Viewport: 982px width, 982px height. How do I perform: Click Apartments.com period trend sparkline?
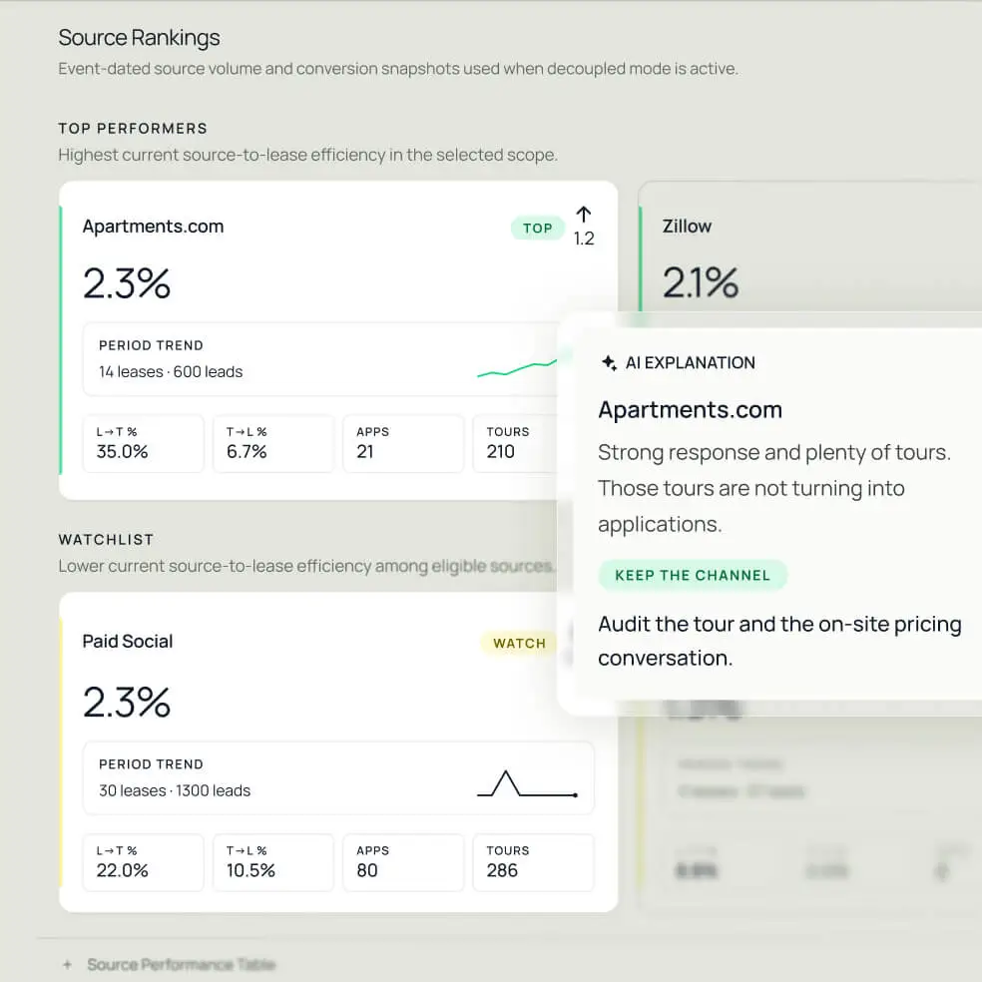(517, 368)
